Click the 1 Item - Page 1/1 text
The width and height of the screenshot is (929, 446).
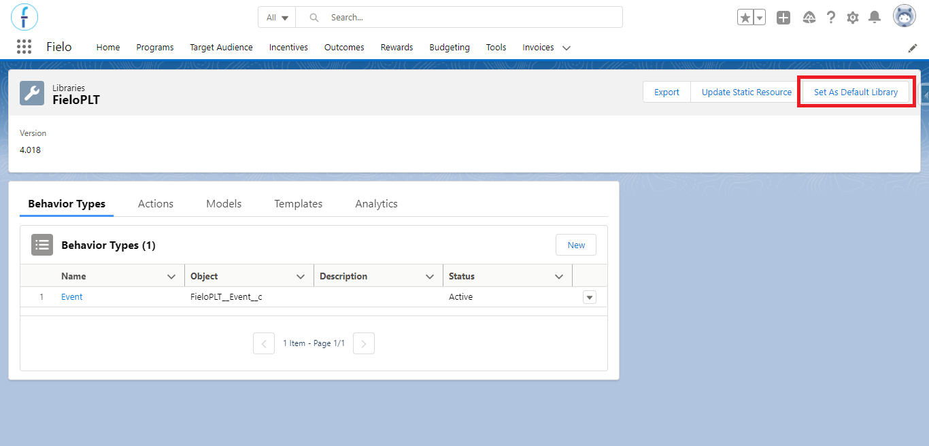click(314, 343)
